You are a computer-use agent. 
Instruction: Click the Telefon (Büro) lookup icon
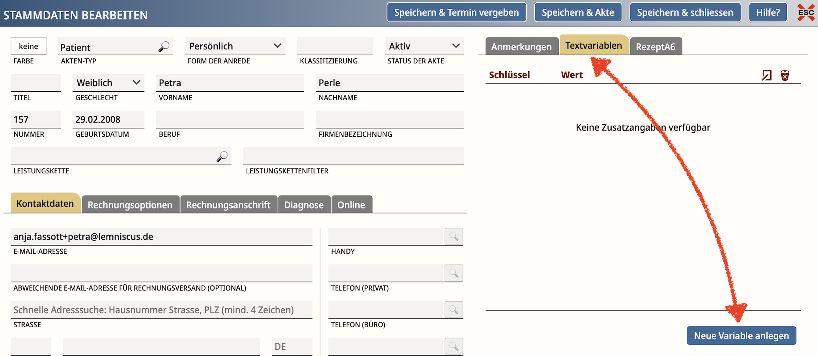(454, 310)
